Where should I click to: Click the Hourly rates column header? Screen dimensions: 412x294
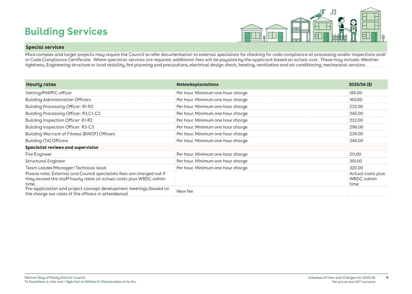click(41, 84)
